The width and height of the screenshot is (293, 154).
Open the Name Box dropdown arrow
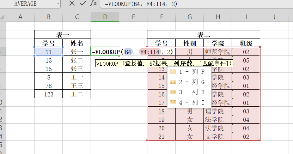coord(58,4)
